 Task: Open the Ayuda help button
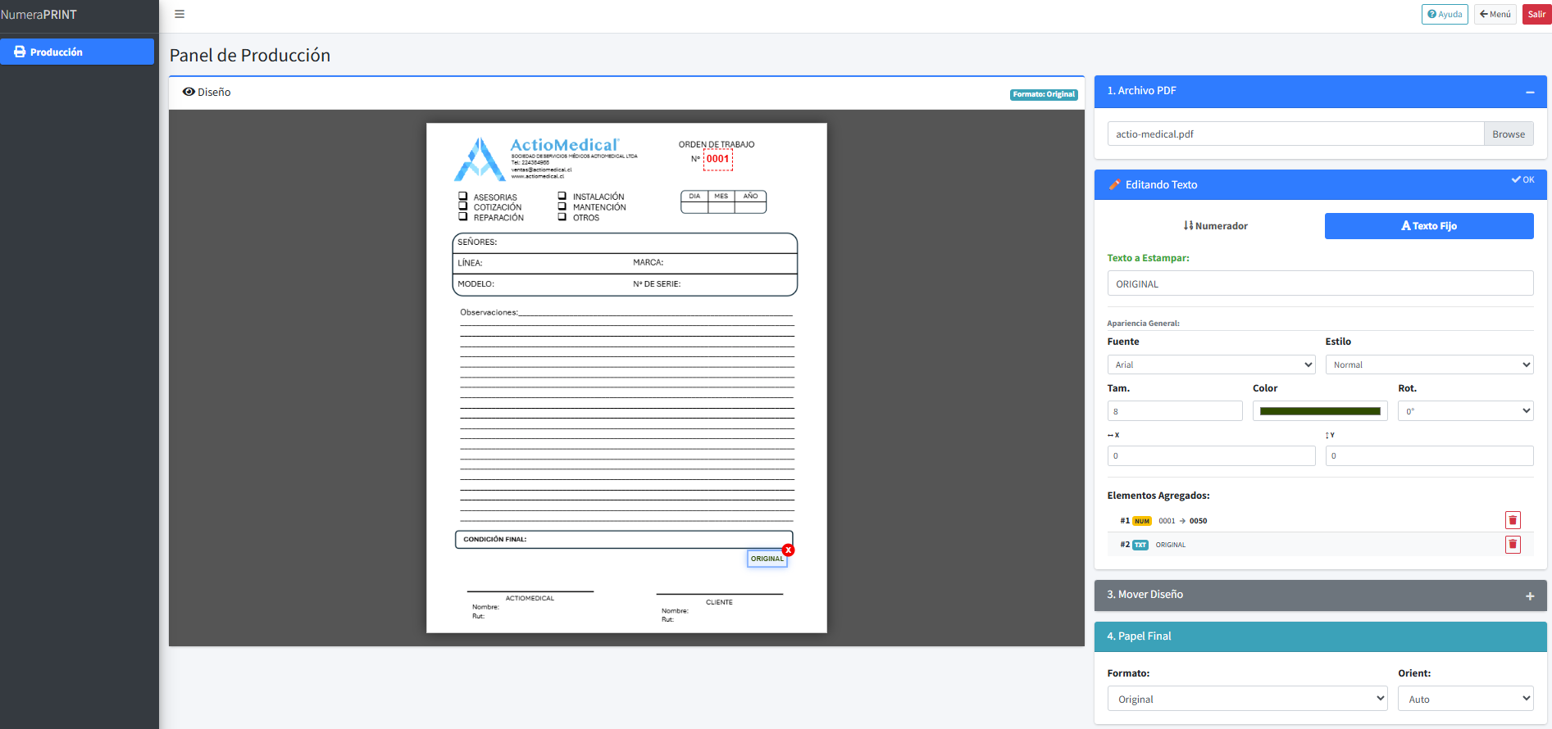pyautogui.click(x=1445, y=14)
